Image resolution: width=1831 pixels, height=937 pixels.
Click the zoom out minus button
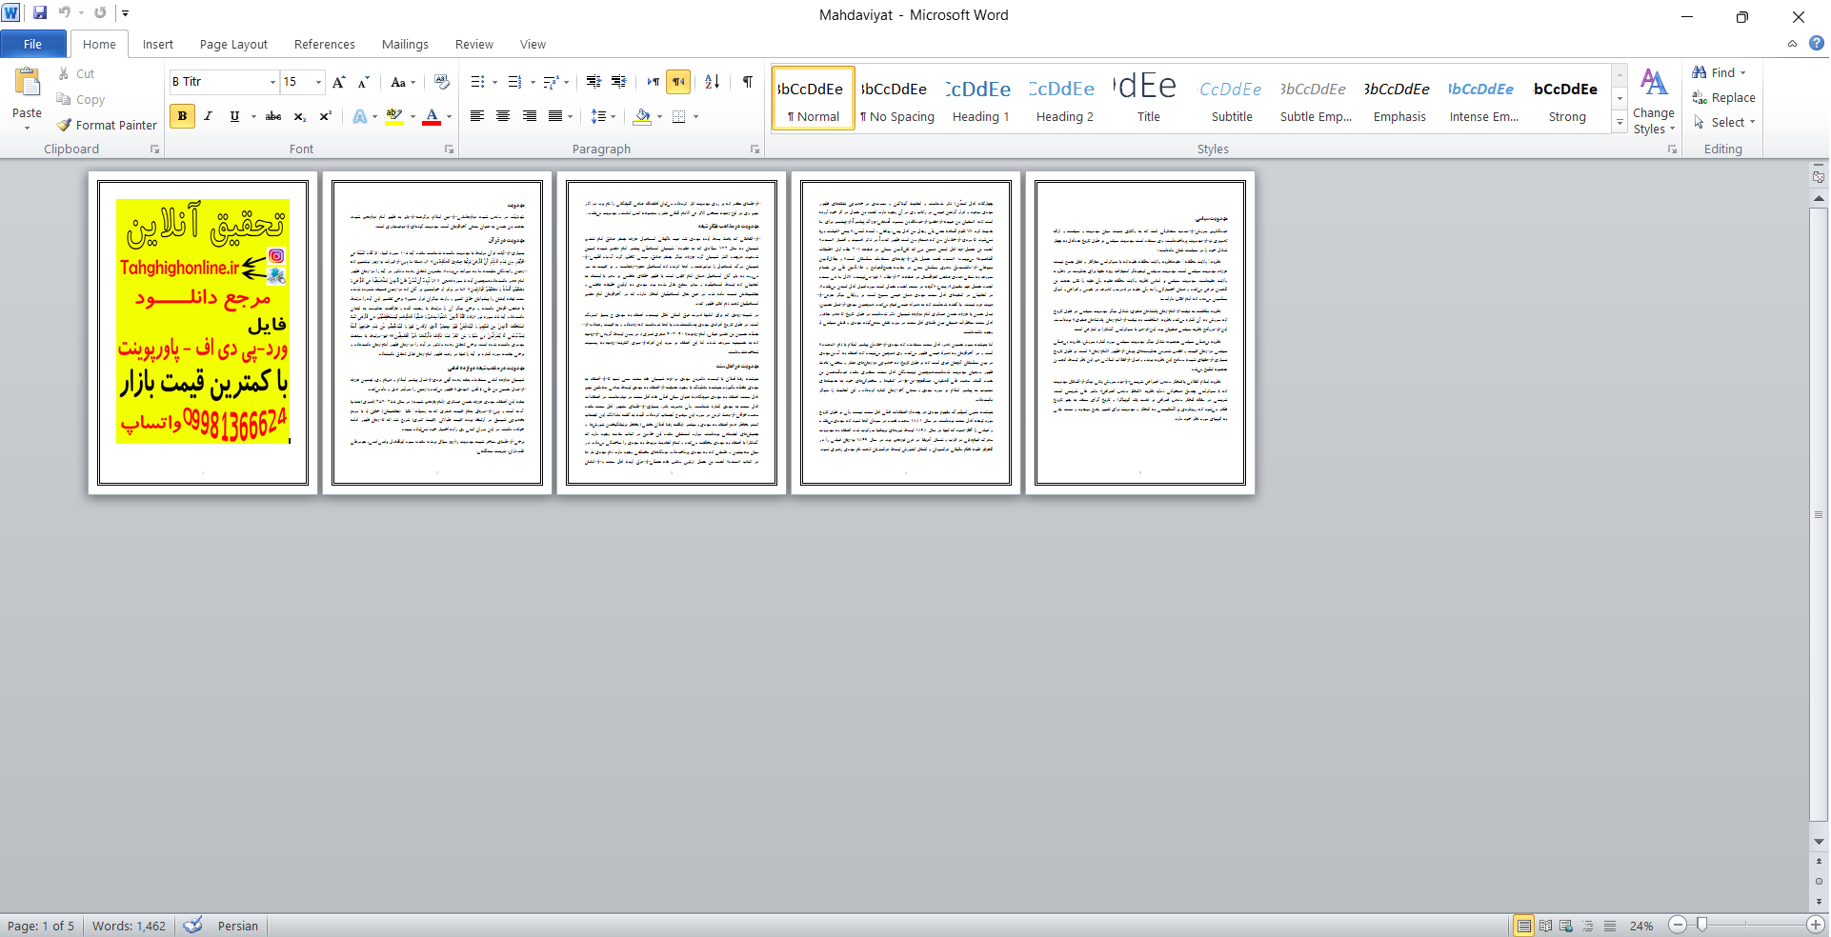pyautogui.click(x=1678, y=925)
